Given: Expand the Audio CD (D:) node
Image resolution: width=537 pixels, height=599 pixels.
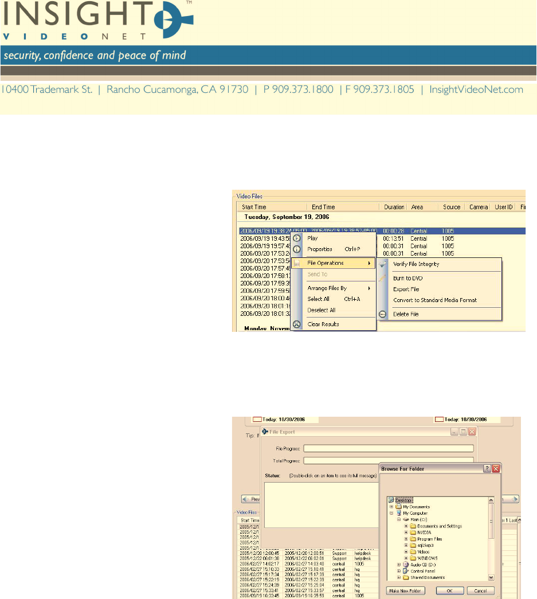Looking at the screenshot, I should [399, 565].
